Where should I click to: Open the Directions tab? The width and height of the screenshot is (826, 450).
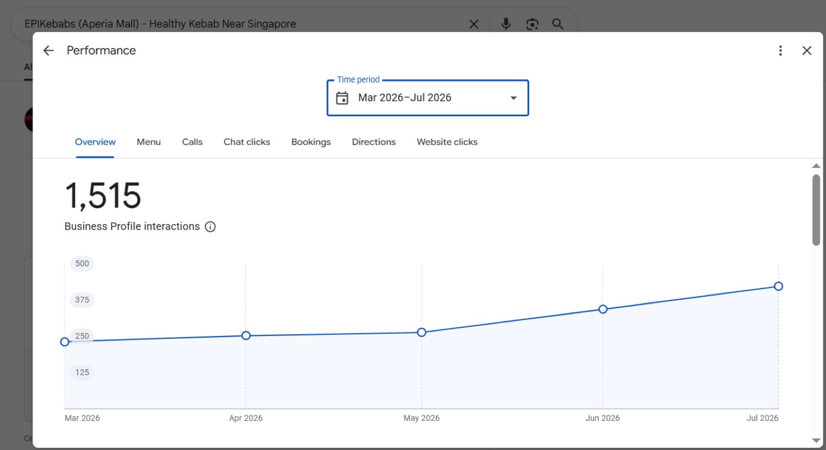pyautogui.click(x=374, y=142)
